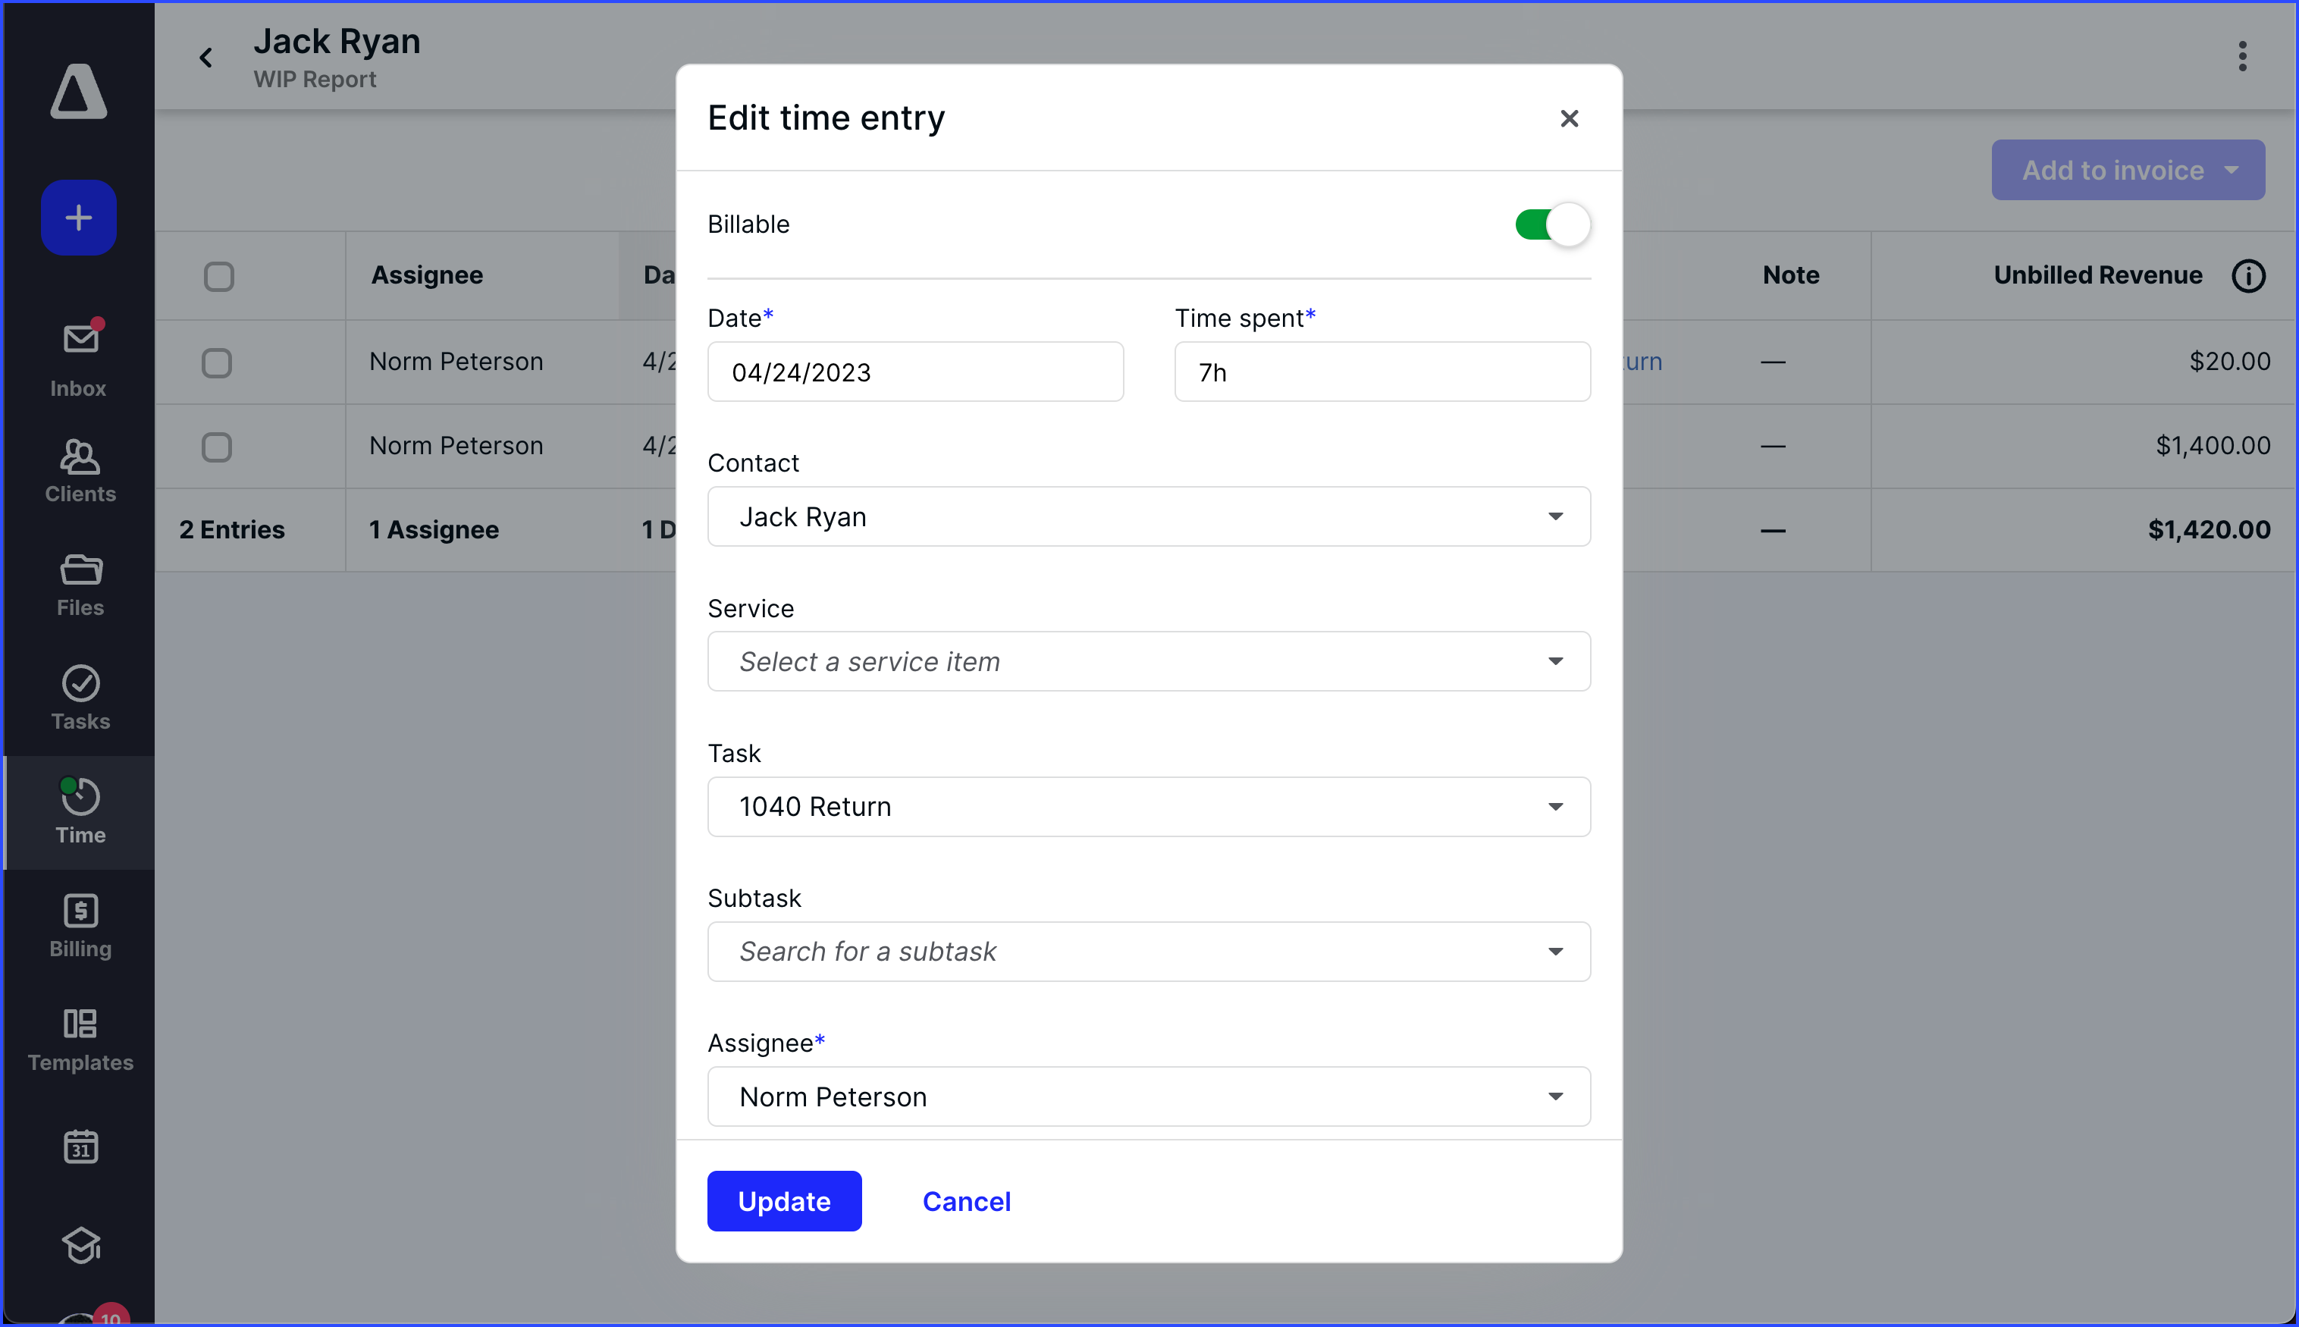Screen dimensions: 2299x1327
Task: Click the Update button
Action: [783, 1201]
